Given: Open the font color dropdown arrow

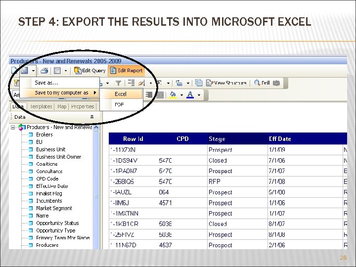Looking at the screenshot, I should (199, 95).
